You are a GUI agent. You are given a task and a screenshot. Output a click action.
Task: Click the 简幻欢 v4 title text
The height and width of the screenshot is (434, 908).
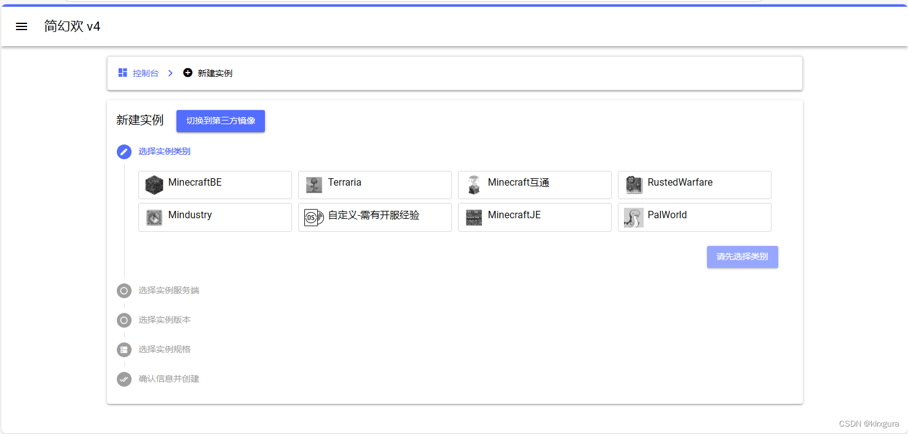point(73,26)
